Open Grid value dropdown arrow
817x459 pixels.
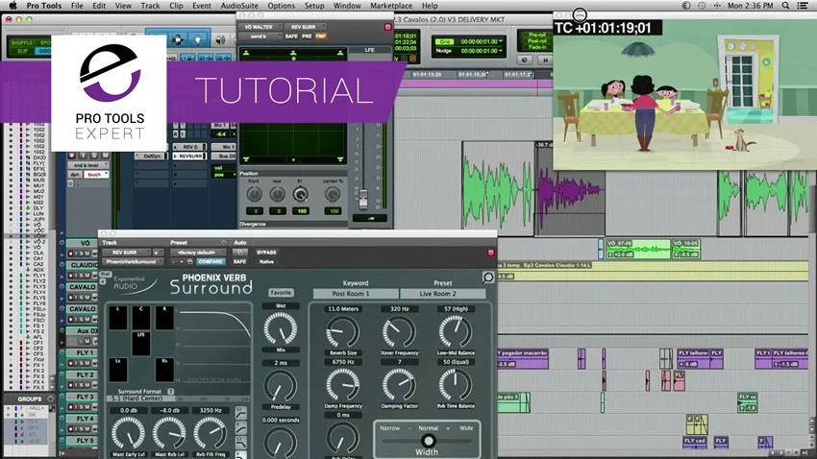pos(501,41)
